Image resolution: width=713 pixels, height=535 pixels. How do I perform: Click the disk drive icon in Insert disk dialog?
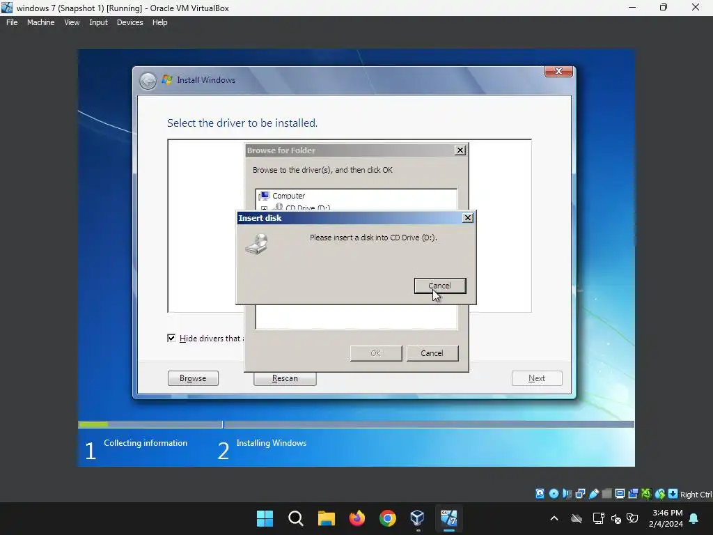[257, 244]
